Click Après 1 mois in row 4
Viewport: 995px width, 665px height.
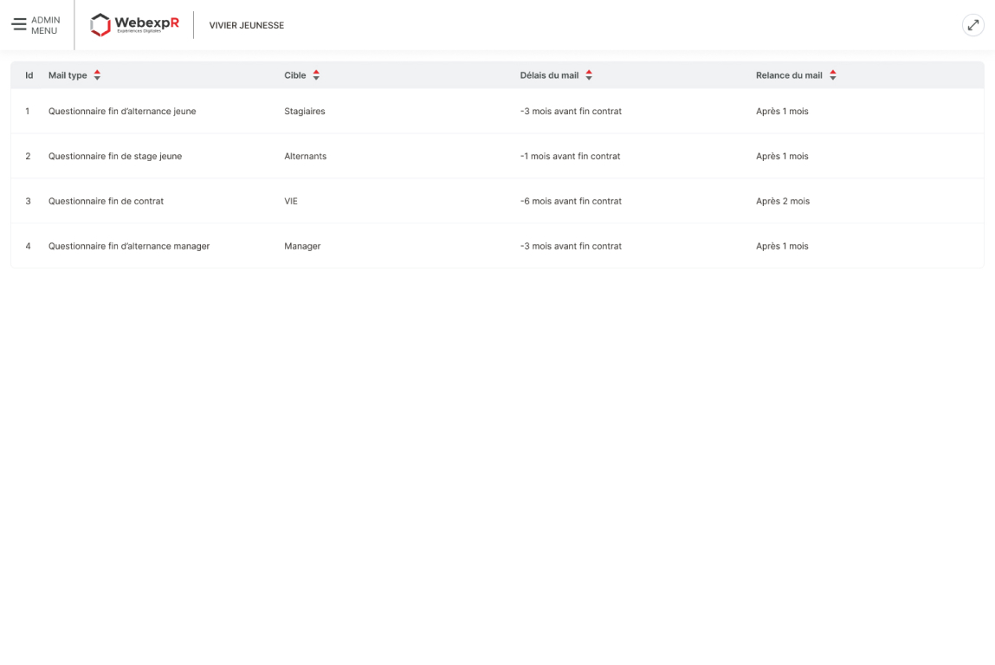pyautogui.click(x=782, y=246)
